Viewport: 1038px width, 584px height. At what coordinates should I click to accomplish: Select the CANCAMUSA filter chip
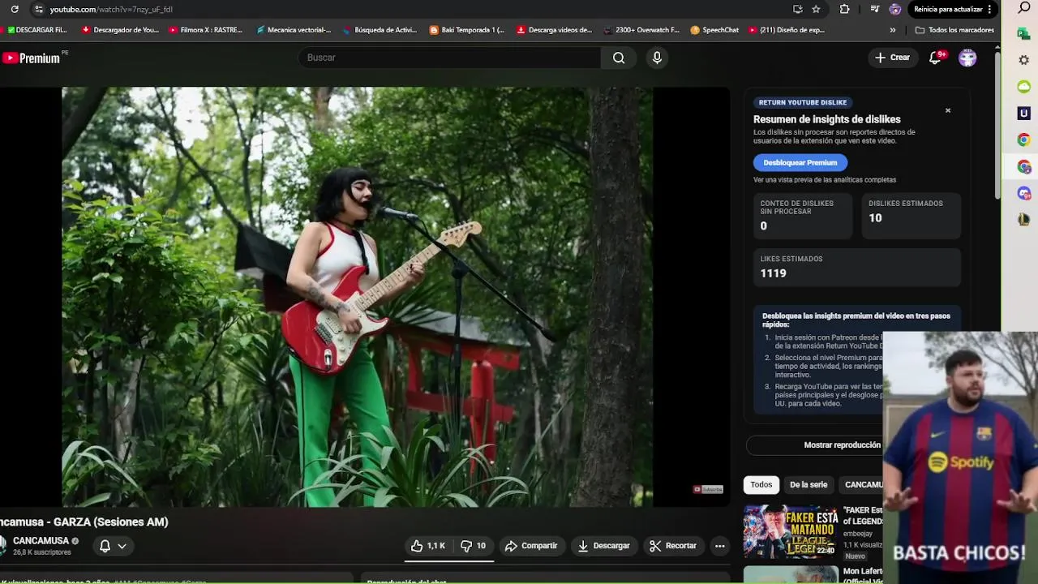(862, 484)
